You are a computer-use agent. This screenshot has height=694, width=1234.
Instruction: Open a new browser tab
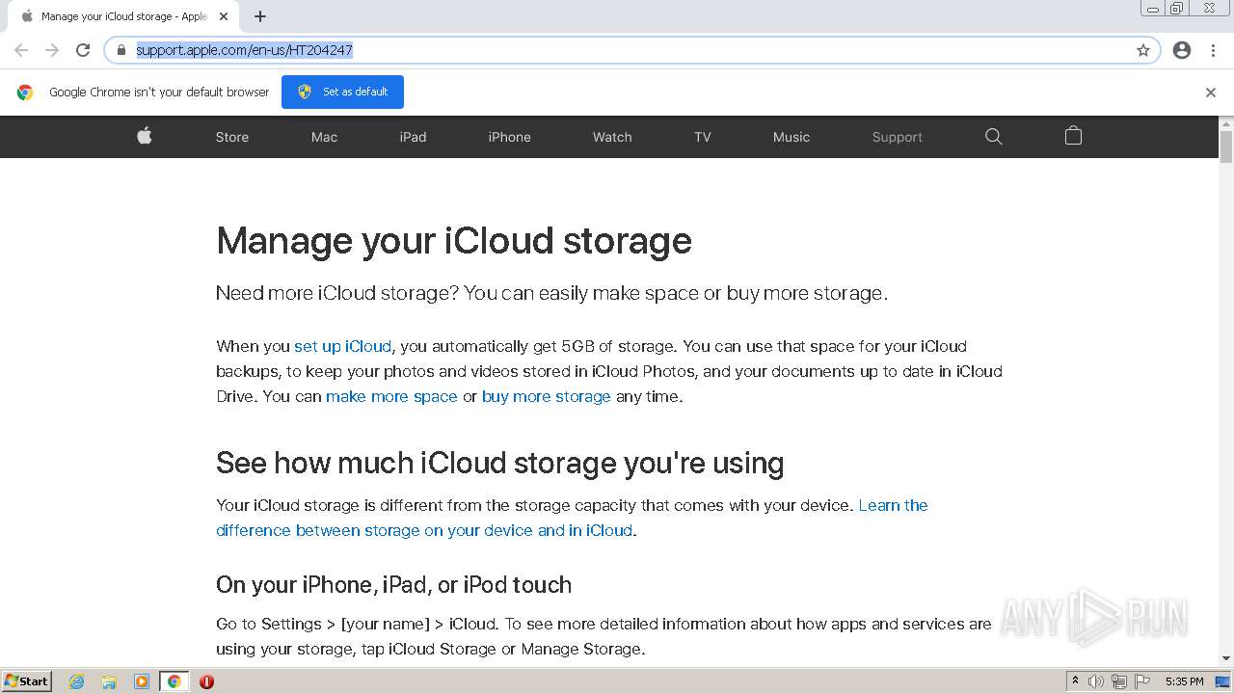pos(260,16)
